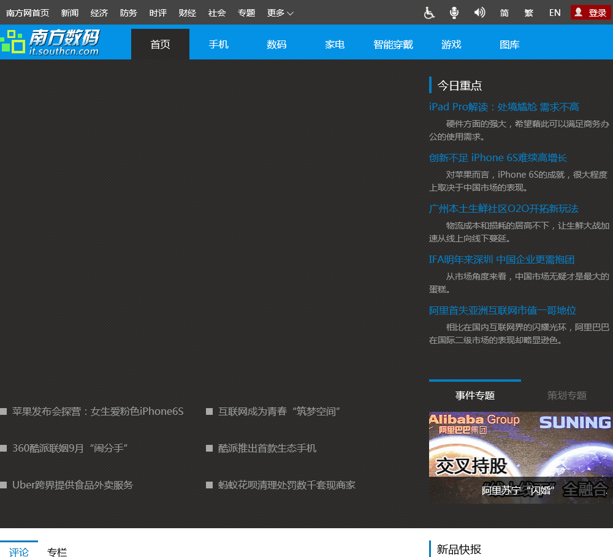This screenshot has width=613, height=557.
Task: Open 防务 in the top bar
Action: 129,13
